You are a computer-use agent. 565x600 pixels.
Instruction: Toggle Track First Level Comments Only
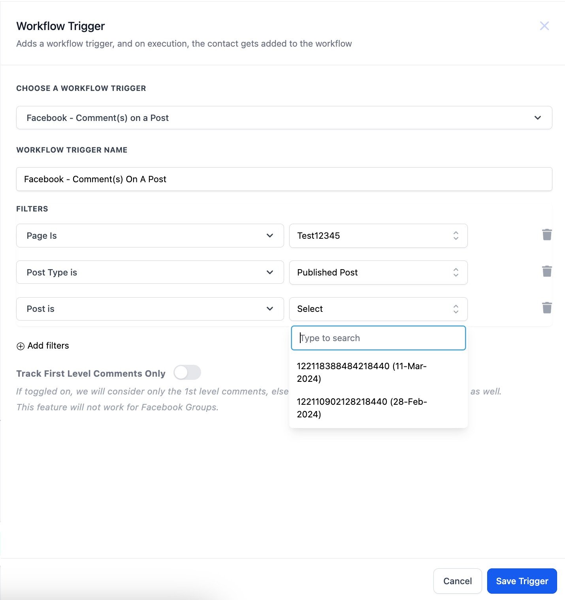[x=187, y=373]
